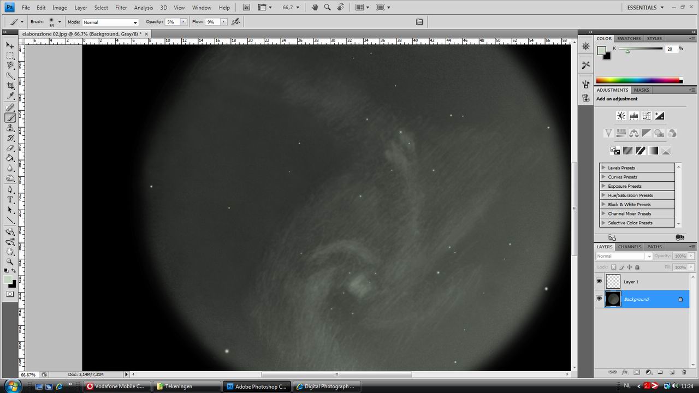Expand Hue/Saturation Presets list

pyautogui.click(x=603, y=195)
